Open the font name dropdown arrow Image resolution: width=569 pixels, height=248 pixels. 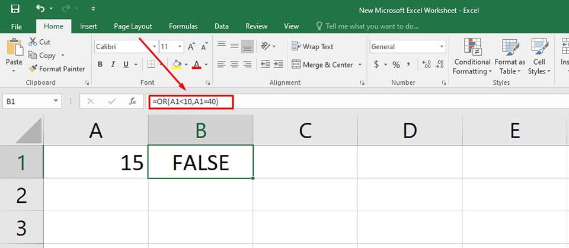[x=155, y=47]
